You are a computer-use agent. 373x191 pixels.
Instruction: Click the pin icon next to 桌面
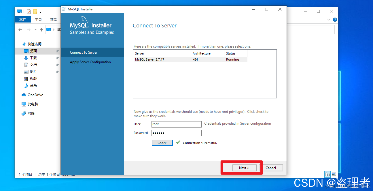pyautogui.click(x=57, y=51)
